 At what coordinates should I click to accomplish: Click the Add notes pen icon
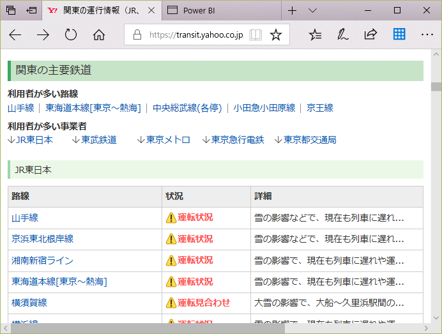343,34
